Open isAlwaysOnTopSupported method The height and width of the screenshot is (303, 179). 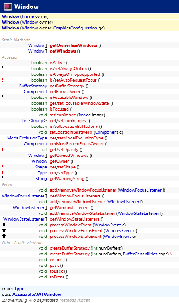click(x=75, y=74)
